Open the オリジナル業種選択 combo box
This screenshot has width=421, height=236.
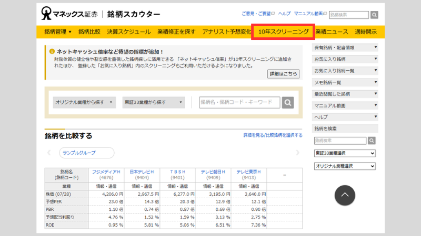click(345, 166)
